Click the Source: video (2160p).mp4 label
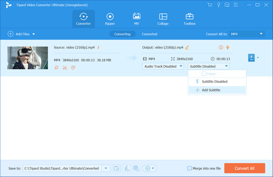 [x=74, y=47]
